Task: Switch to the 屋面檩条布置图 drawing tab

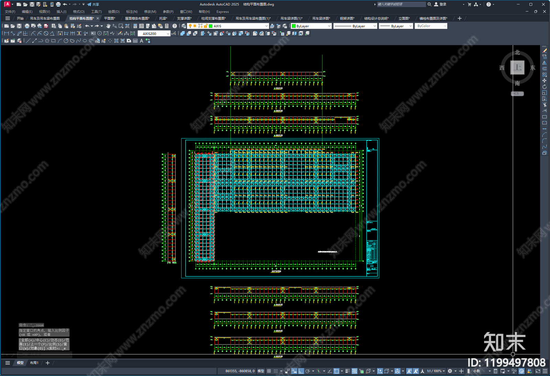Action: point(137,19)
